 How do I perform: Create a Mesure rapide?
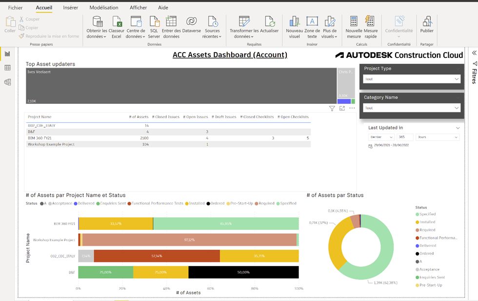coord(370,27)
